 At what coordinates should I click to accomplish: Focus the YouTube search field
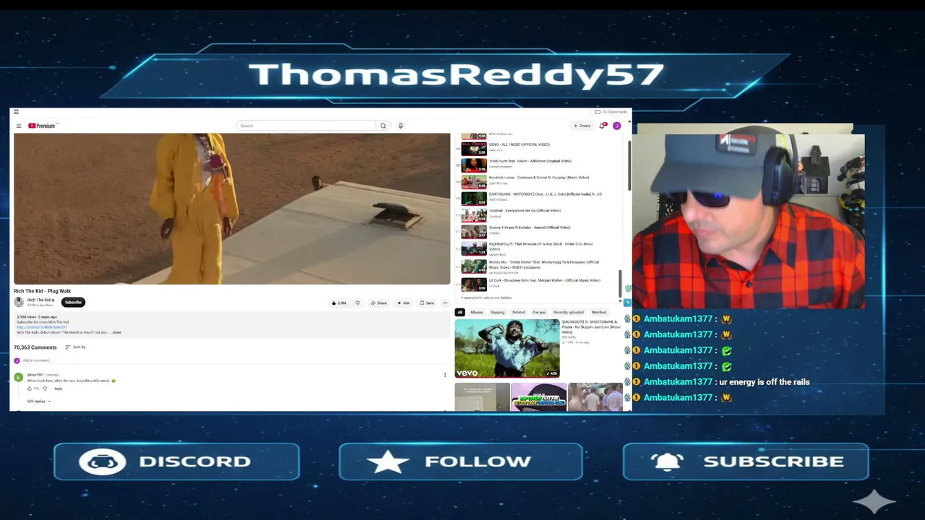click(306, 126)
